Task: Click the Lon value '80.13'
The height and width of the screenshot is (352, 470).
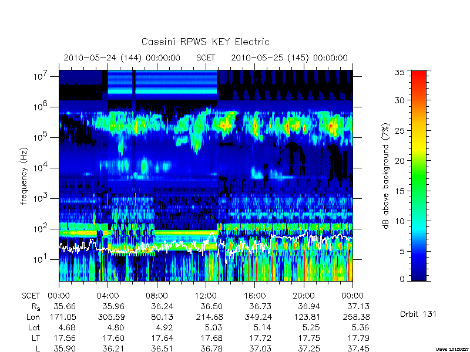Action: click(163, 317)
